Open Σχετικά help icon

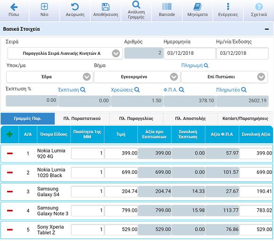point(259,7)
